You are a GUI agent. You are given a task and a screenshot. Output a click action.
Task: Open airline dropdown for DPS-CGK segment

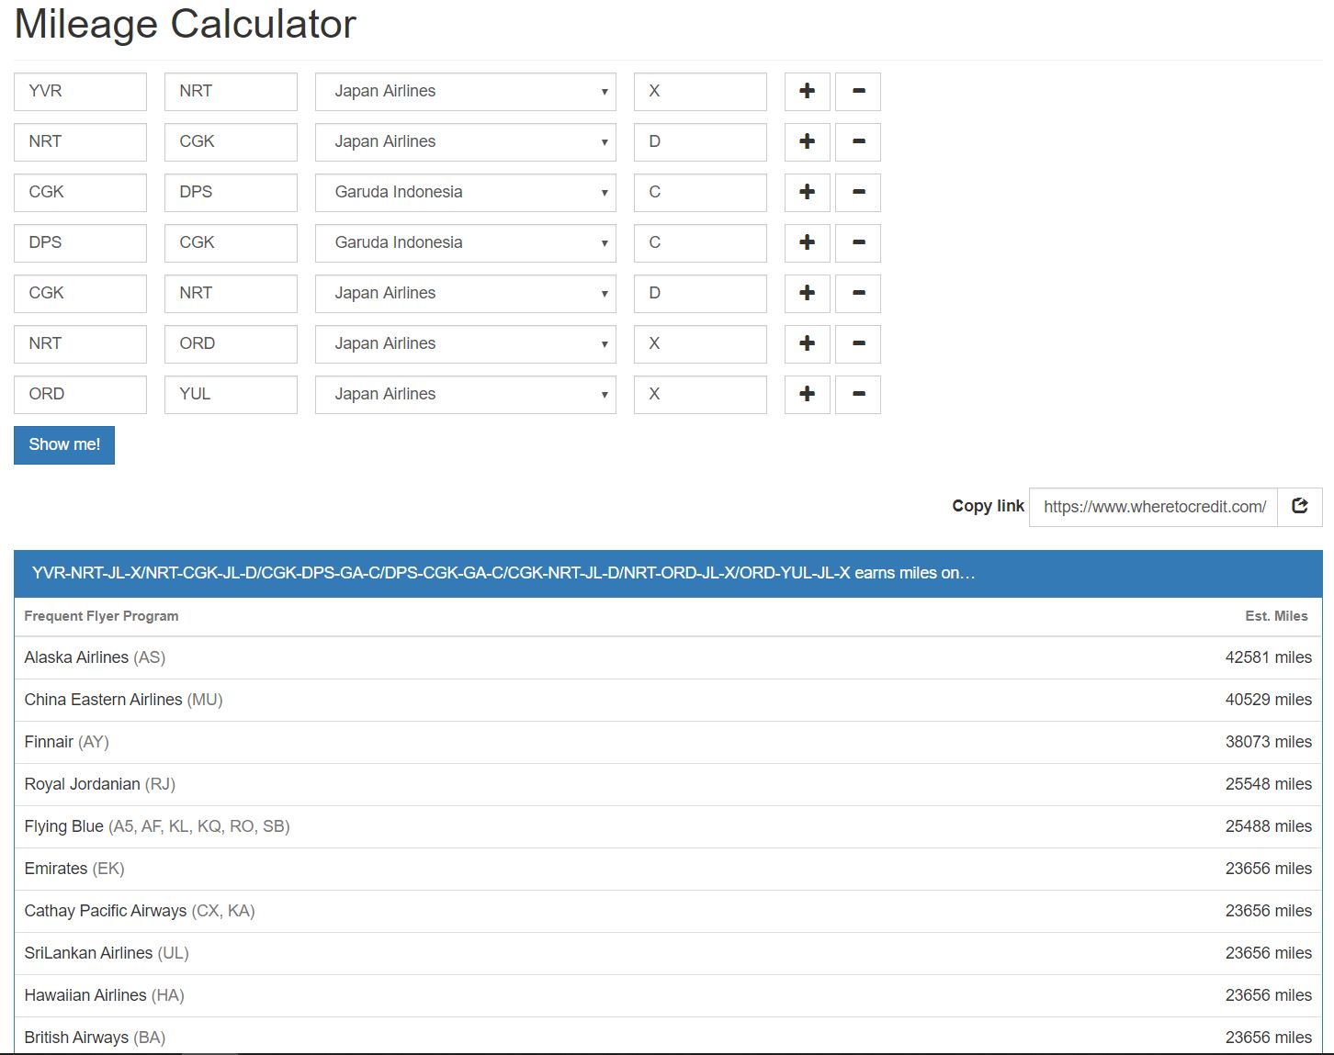click(x=466, y=243)
